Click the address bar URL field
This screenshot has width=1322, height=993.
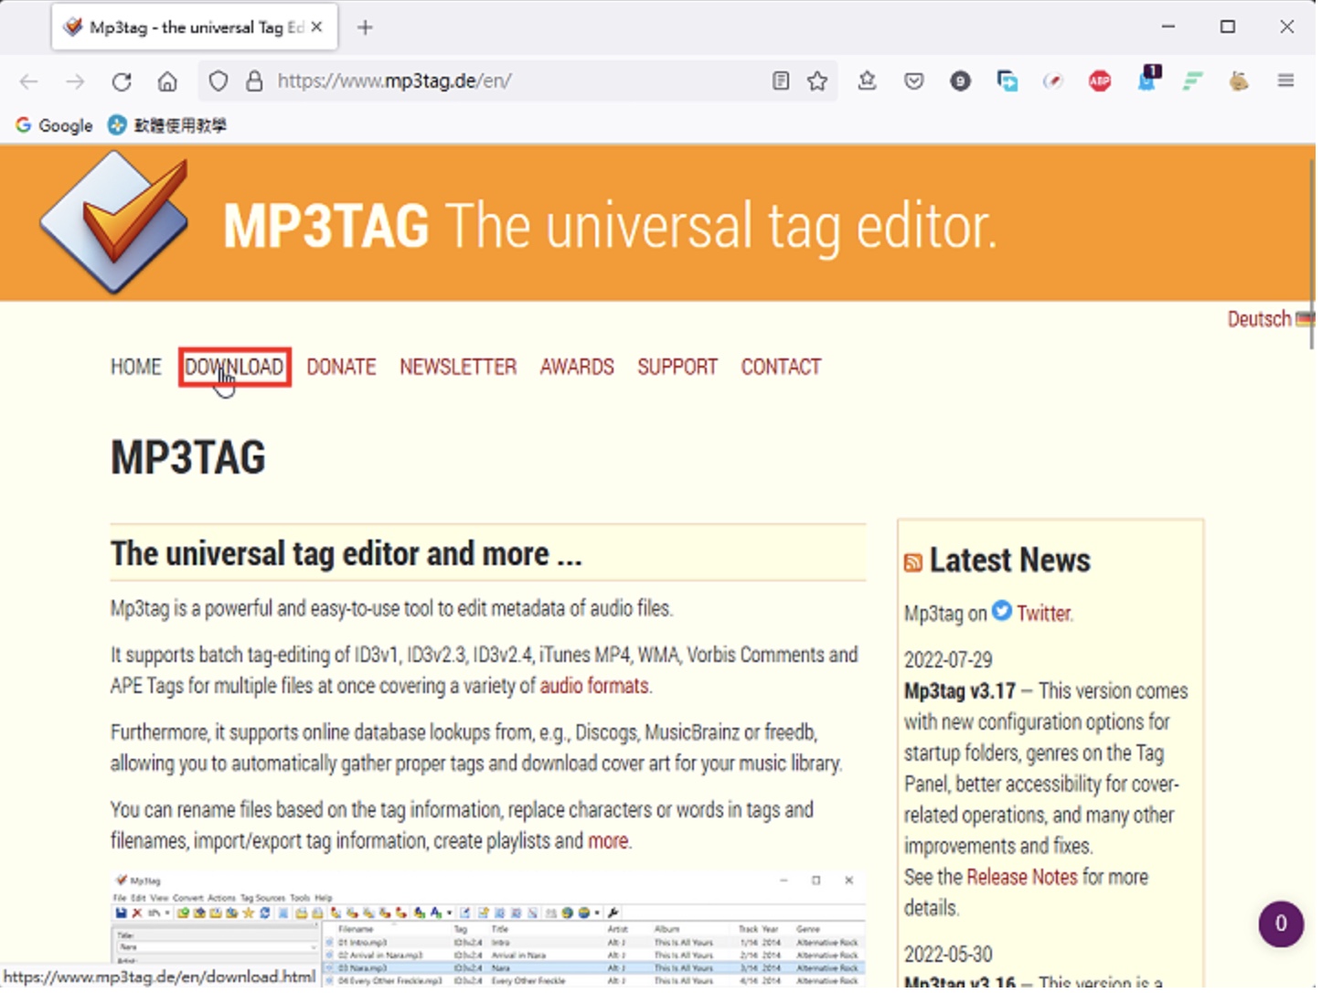coord(521,81)
